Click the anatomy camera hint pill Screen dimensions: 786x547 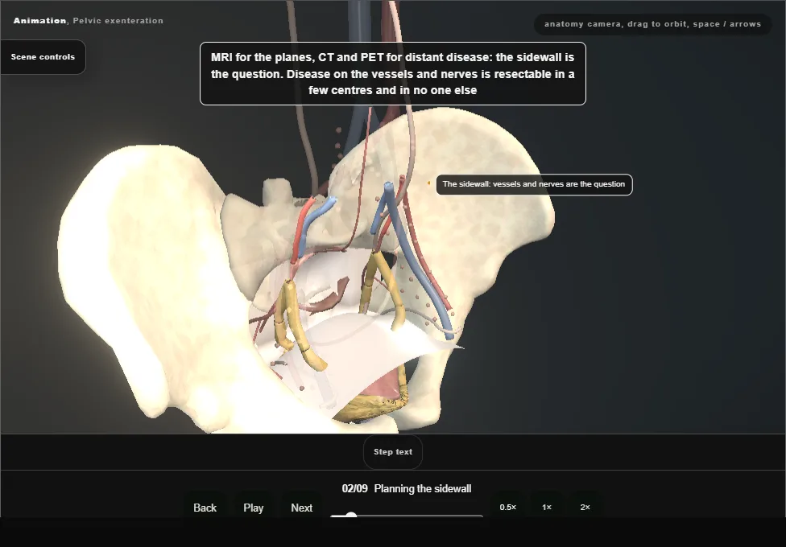pyautogui.click(x=652, y=24)
